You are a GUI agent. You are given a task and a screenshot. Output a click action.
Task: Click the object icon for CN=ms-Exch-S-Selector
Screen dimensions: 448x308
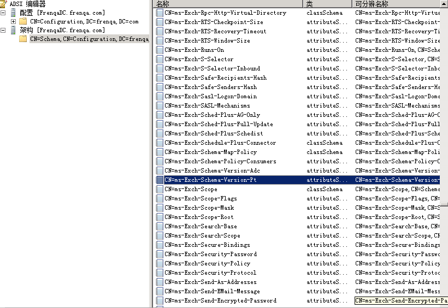coord(160,59)
